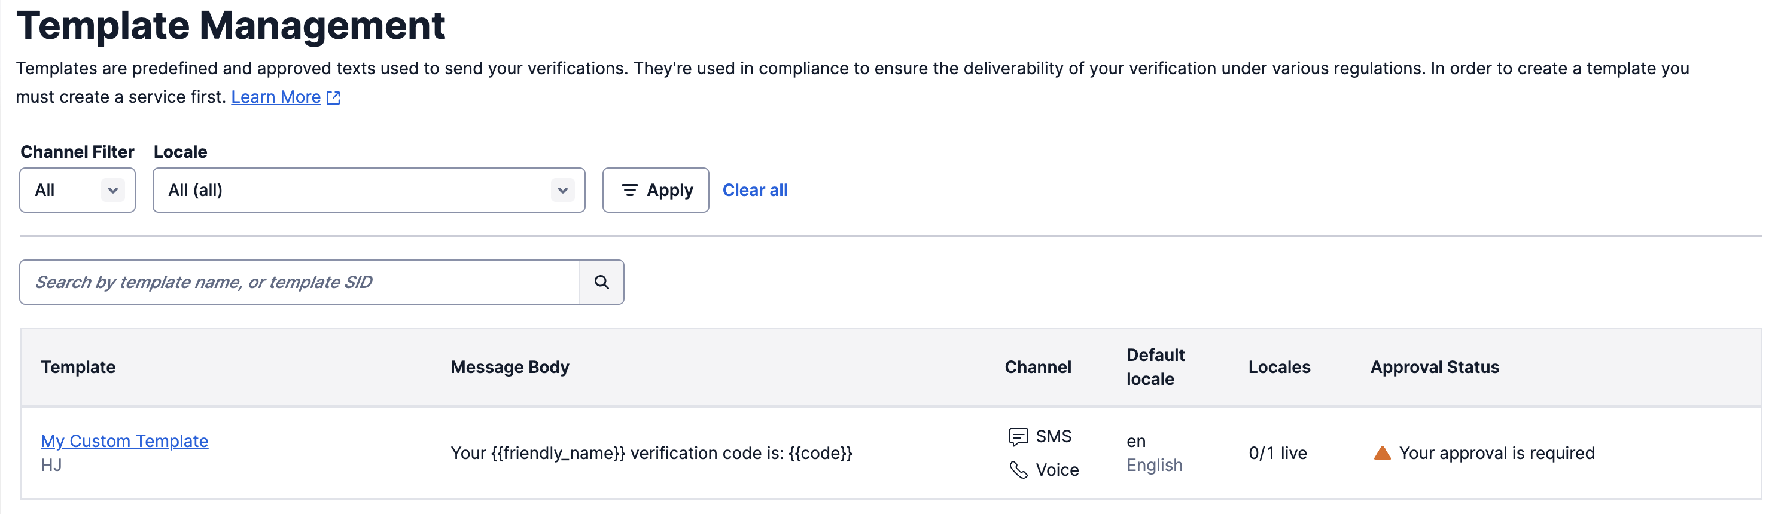The width and height of the screenshot is (1778, 514).
Task: Click the Template column header
Action: click(78, 367)
